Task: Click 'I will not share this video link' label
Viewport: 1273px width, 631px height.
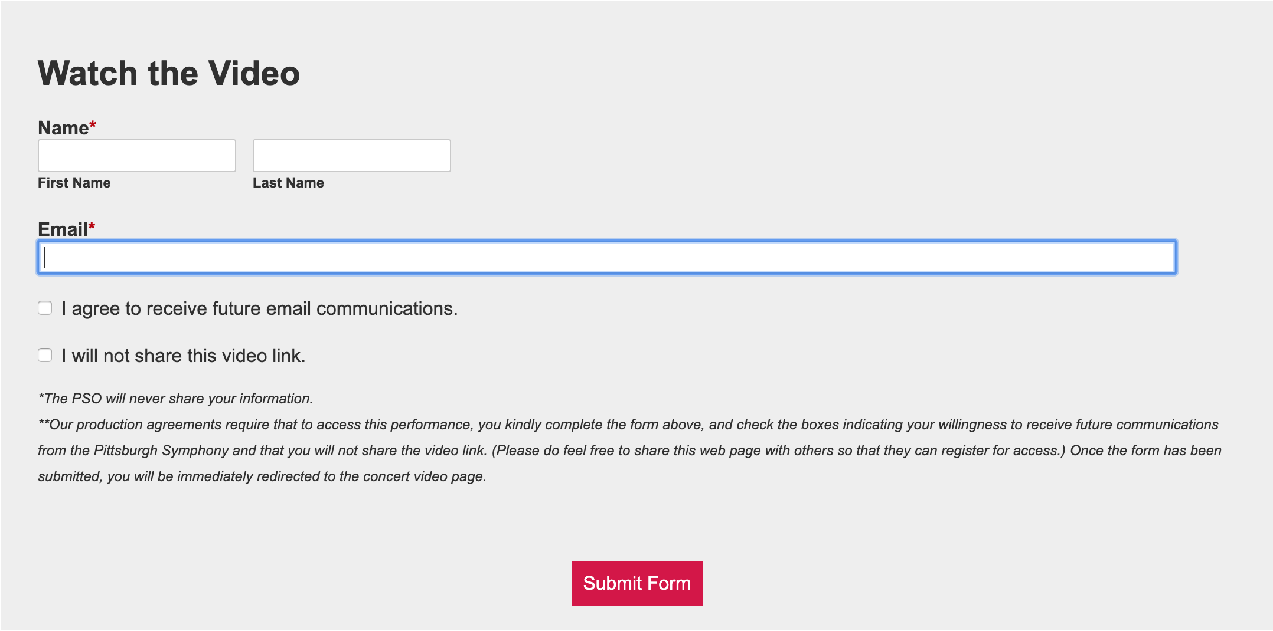Action: [184, 356]
